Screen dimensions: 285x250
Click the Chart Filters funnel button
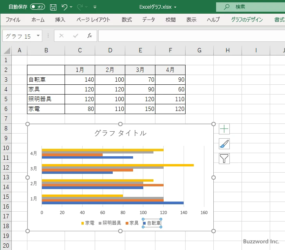pyautogui.click(x=224, y=159)
